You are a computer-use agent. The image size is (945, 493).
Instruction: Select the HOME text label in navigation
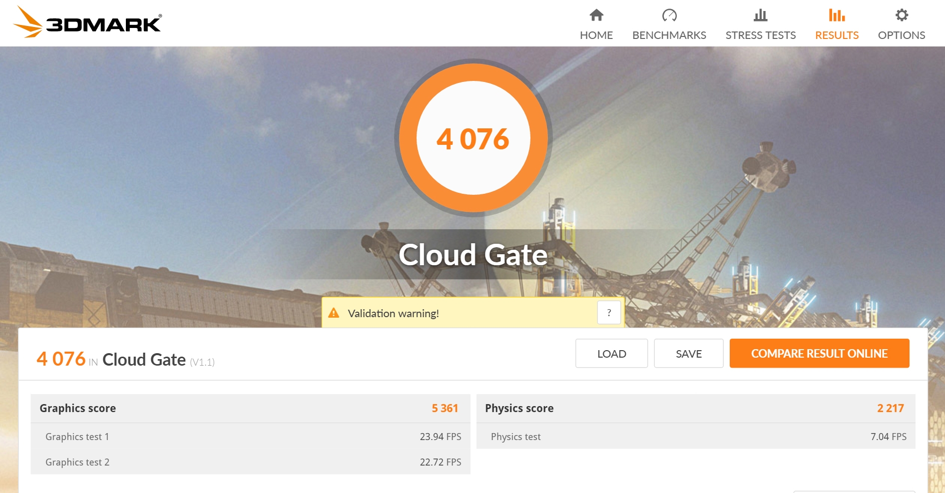pyautogui.click(x=596, y=35)
